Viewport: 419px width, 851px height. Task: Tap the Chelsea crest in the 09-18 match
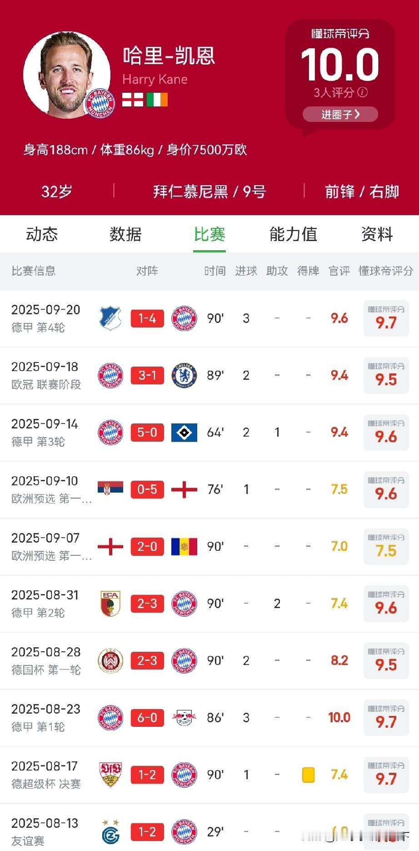tap(184, 375)
